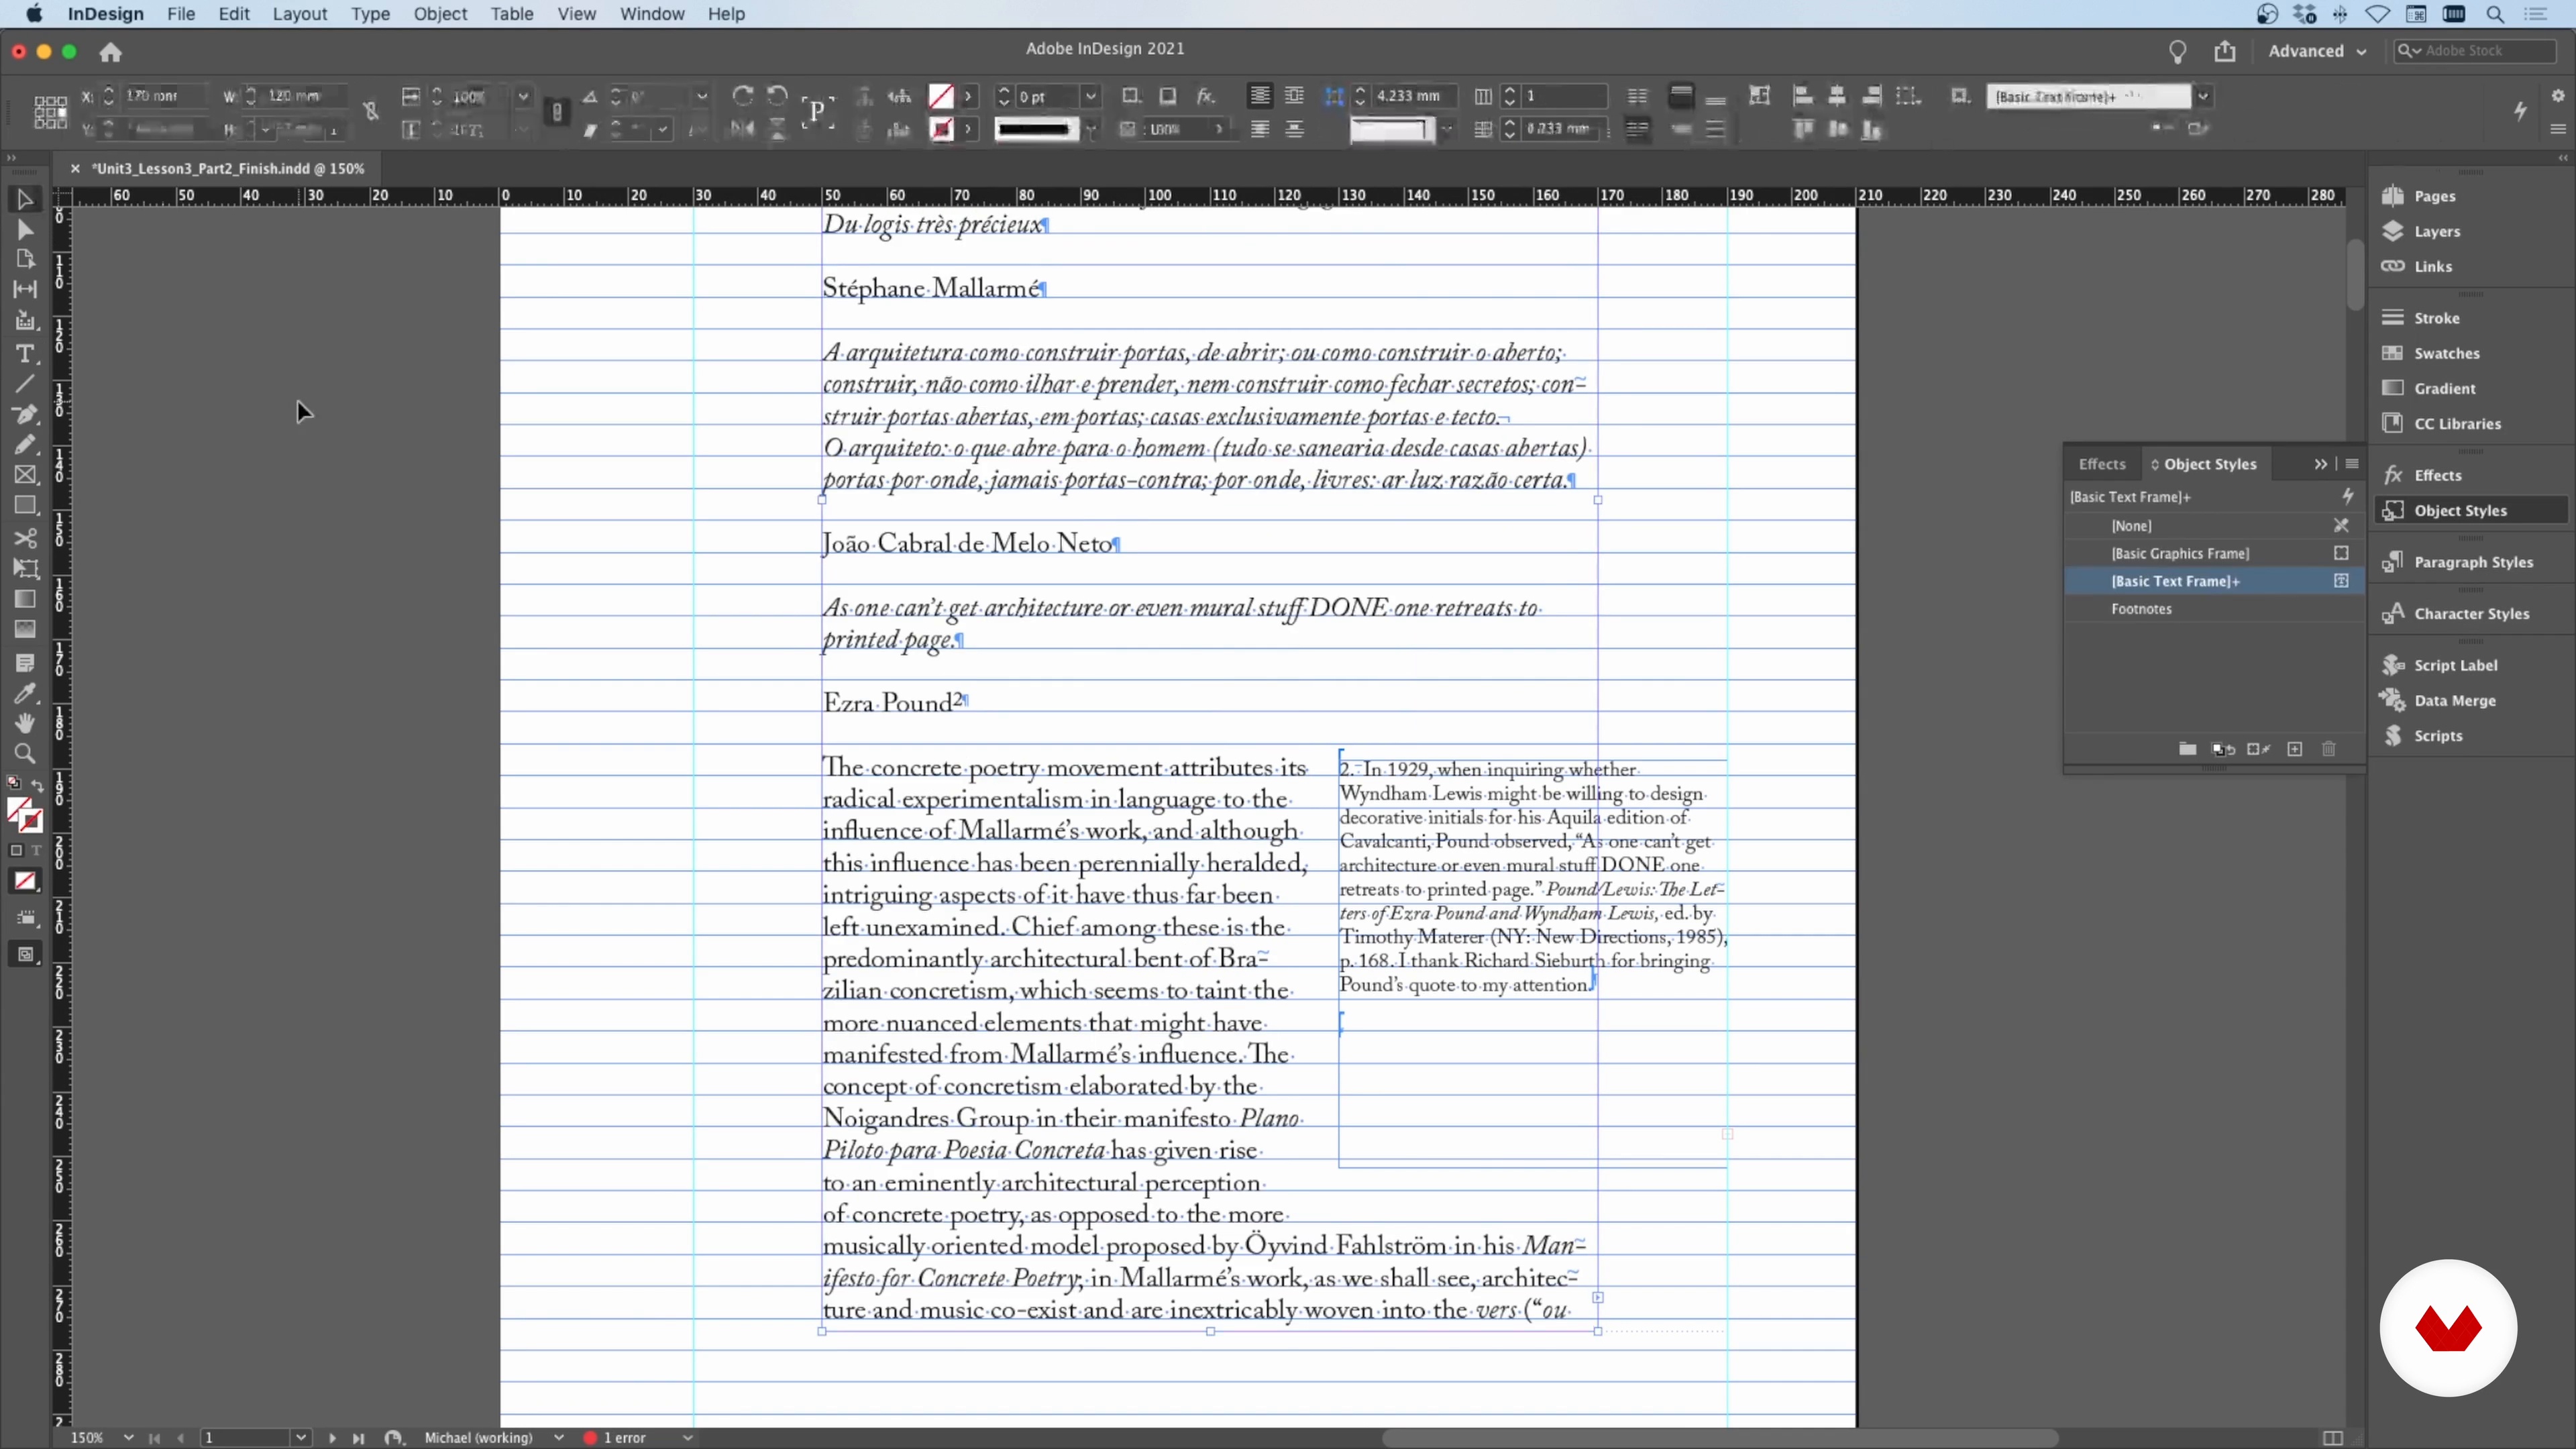Screen dimensions: 2576x1449
Task: Select the Footnotes object style
Action: tap(2141, 609)
